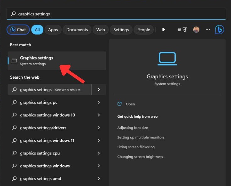
Task: Open 'graphics settings - See web results'
Action: coord(50,90)
